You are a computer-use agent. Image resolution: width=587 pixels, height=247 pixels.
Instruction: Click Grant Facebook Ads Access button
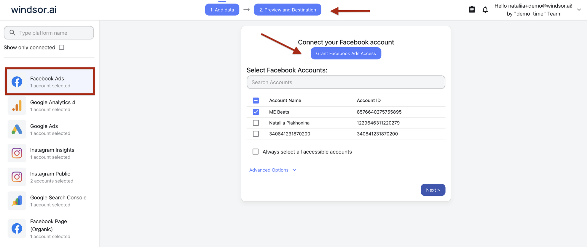[x=346, y=54]
